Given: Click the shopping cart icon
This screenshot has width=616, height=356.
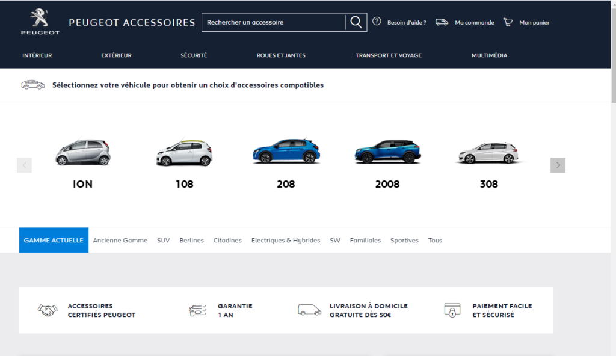Looking at the screenshot, I should click(x=508, y=22).
